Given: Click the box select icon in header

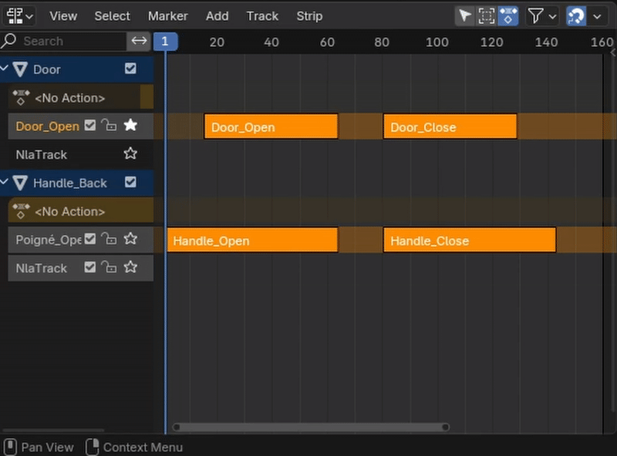Looking at the screenshot, I should point(486,15).
